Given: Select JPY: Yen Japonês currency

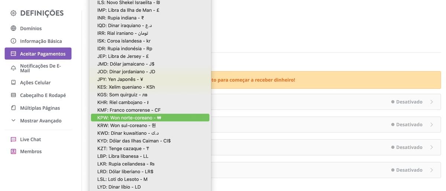Looking at the screenshot, I should [x=150, y=79].
